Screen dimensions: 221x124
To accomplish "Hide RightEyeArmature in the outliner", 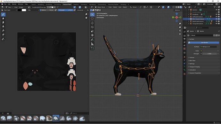I will 216,21.
